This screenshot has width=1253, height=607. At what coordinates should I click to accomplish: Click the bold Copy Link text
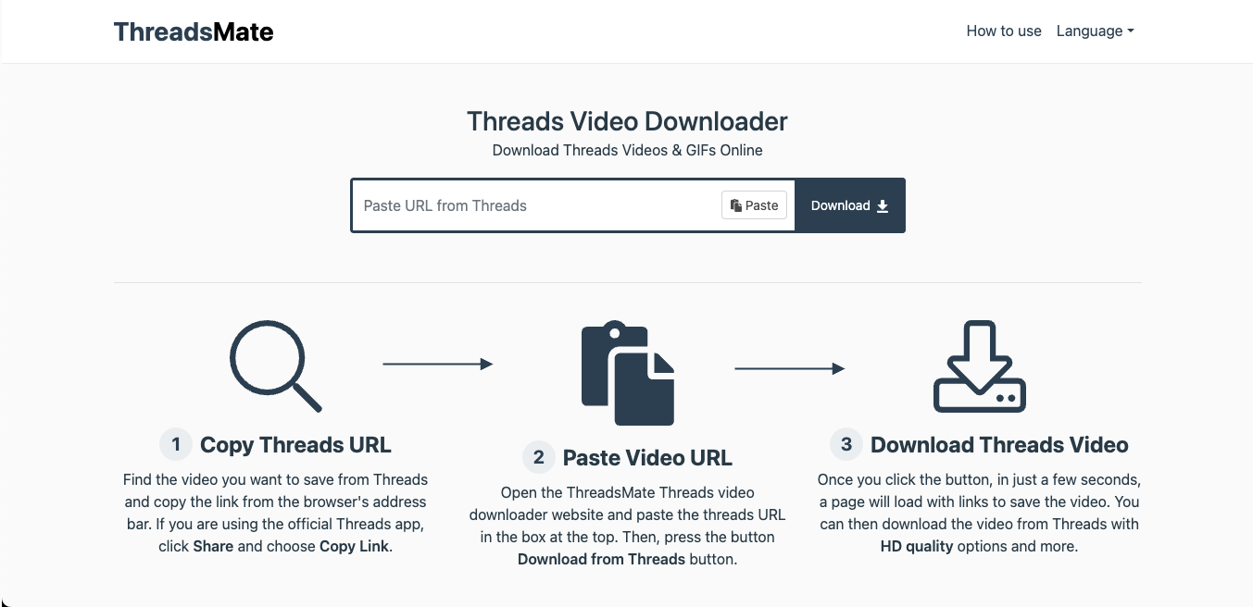pyautogui.click(x=354, y=546)
